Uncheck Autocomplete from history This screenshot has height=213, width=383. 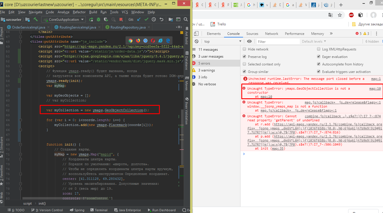coord(319,64)
